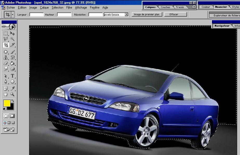This screenshot has height=155, width=240.
Task: Switch to the Tracés tab
Action: pos(180,7)
